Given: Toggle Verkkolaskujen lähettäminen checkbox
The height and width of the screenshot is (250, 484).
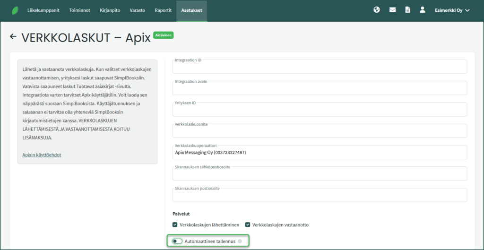Looking at the screenshot, I should click(x=175, y=225).
